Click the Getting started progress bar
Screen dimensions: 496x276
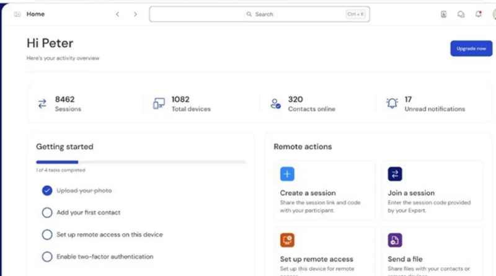click(141, 162)
